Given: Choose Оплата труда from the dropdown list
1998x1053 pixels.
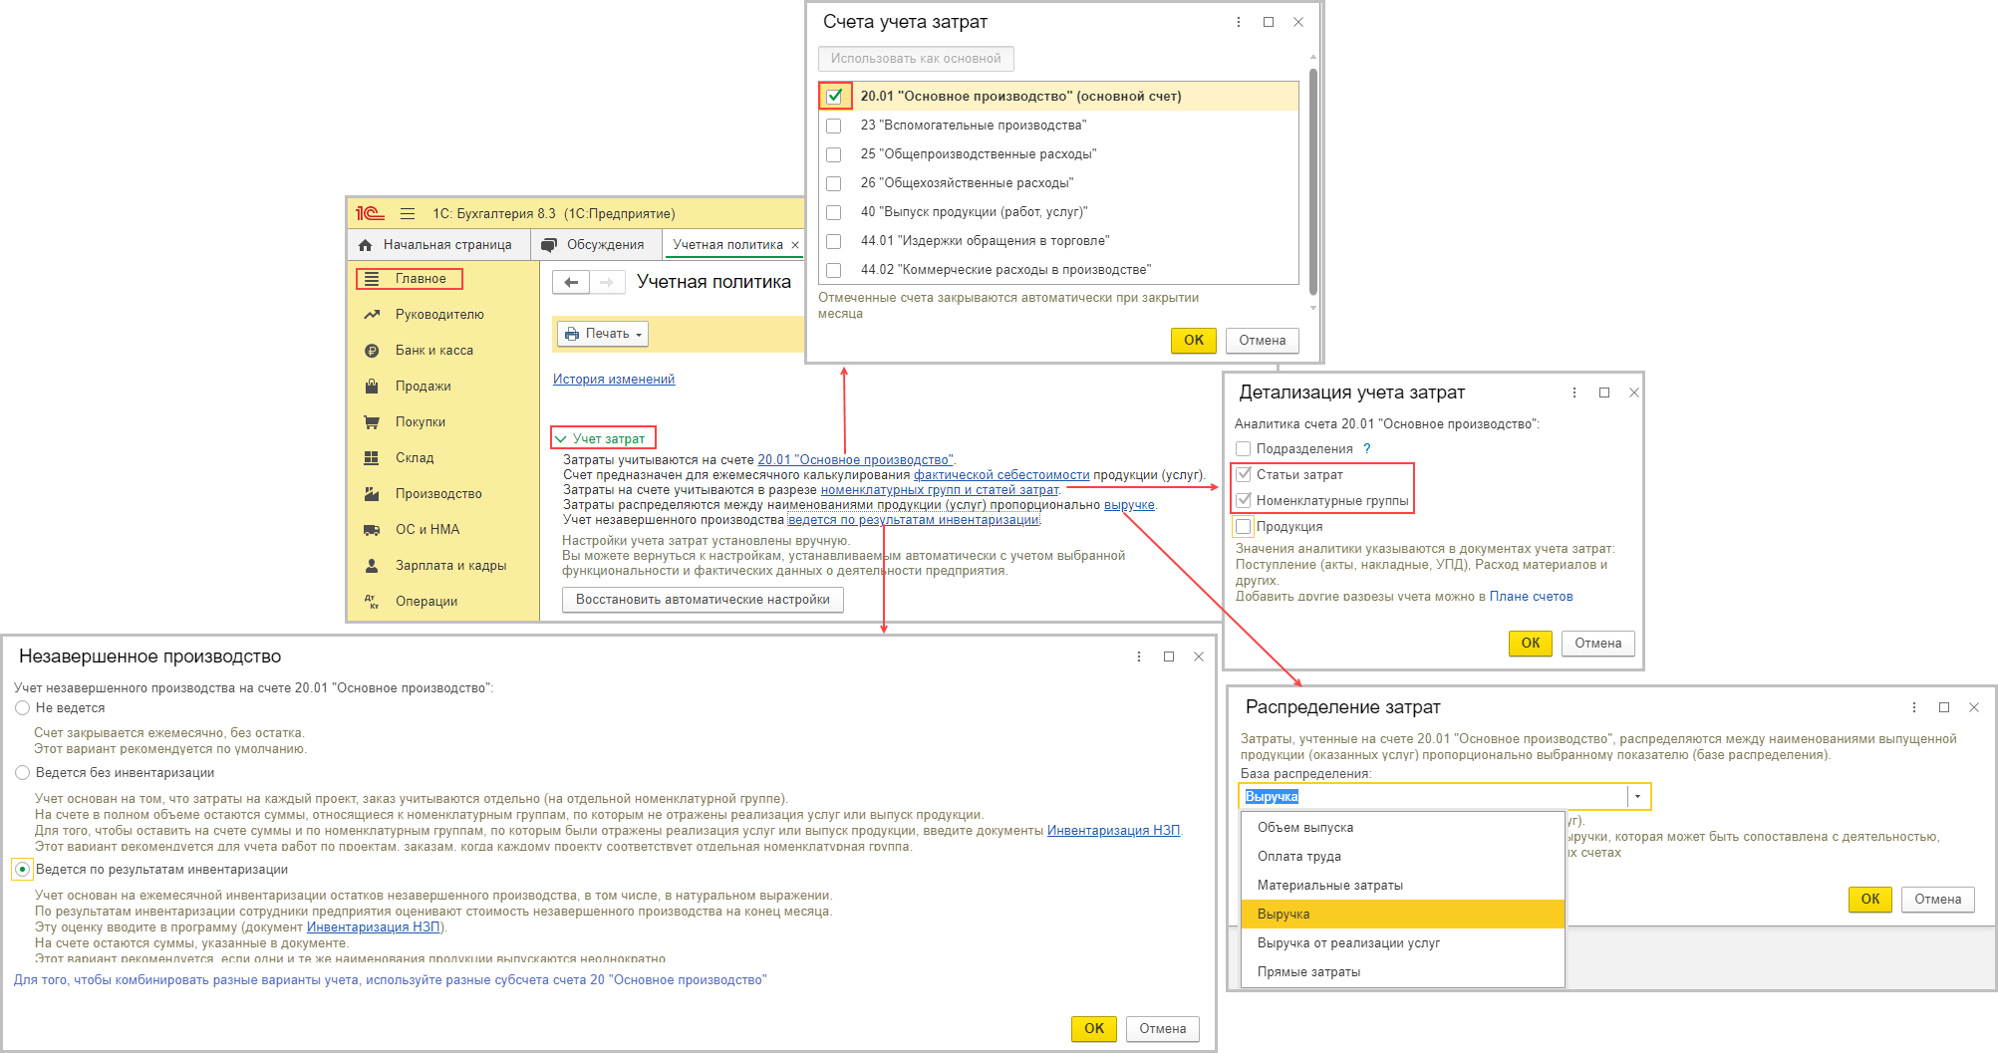Looking at the screenshot, I should (x=1402, y=857).
